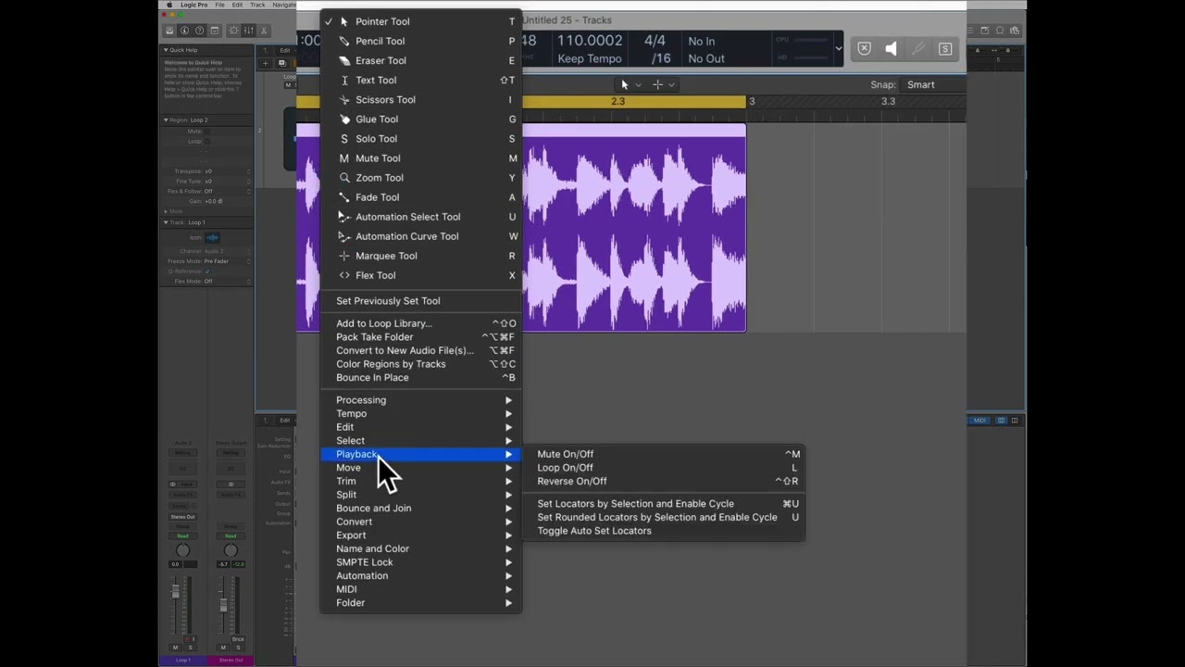
Task: Open the Move submenu
Action: 420,468
